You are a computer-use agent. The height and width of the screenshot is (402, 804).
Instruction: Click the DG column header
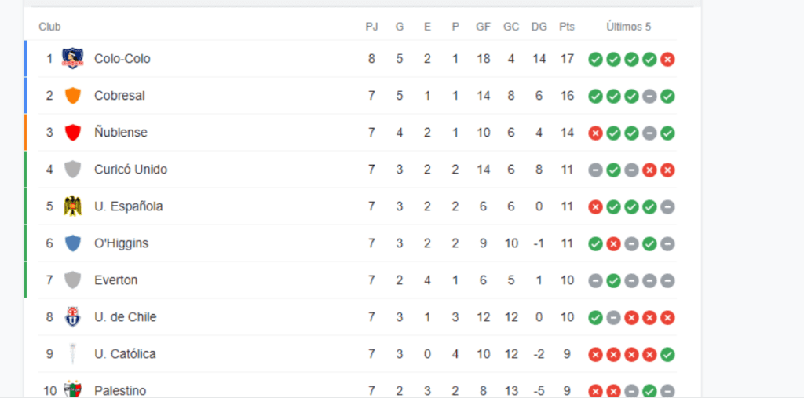coord(539,27)
